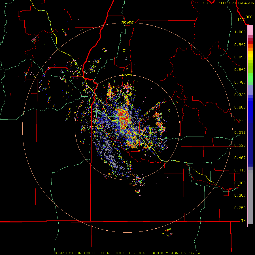Click the 50 NMI range ring label
This screenshot has width=255, height=255.
pos(127,75)
